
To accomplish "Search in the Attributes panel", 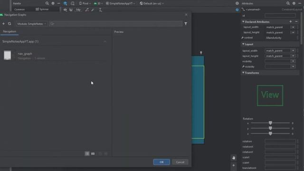I will coord(288,3).
